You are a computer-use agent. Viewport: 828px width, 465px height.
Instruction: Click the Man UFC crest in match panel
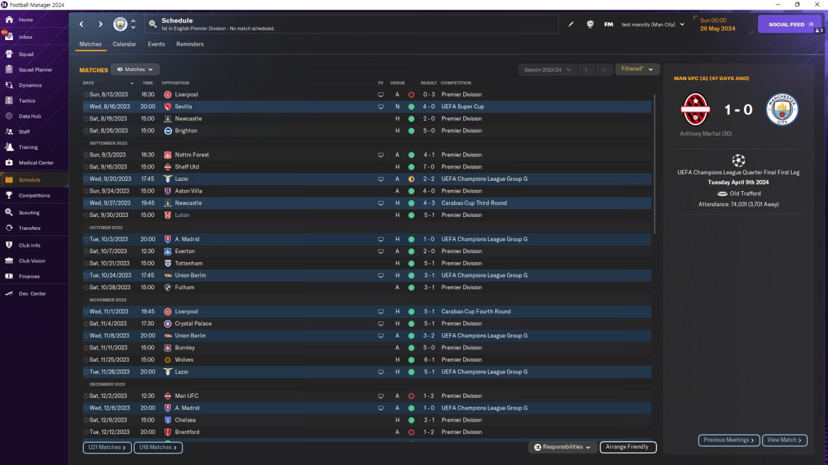click(x=696, y=110)
